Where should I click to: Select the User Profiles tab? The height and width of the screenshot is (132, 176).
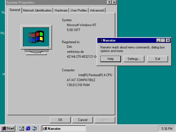click(x=79, y=10)
